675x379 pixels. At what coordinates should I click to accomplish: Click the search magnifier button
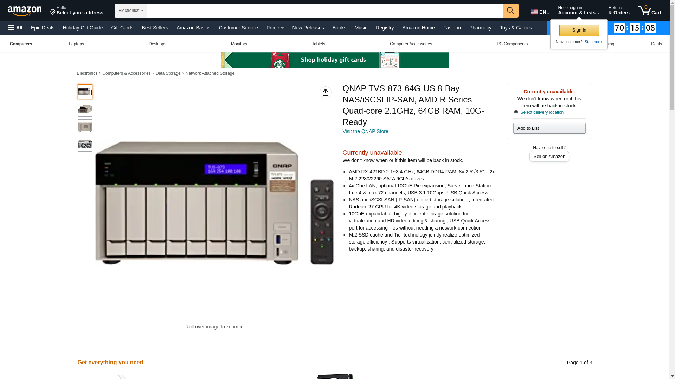pyautogui.click(x=510, y=11)
